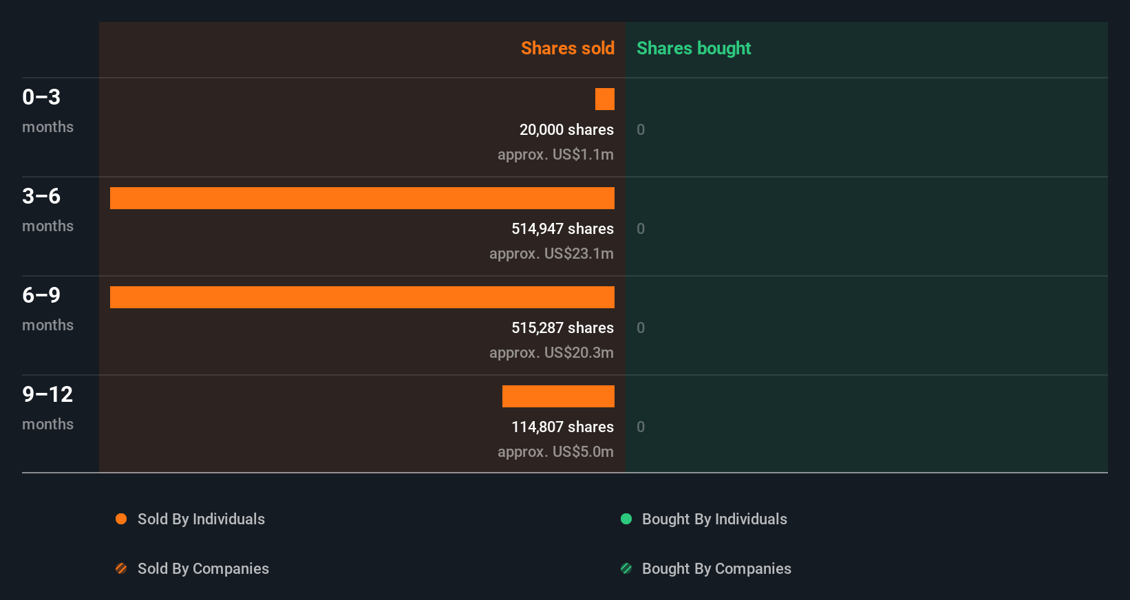Click the 0–3 months row label

point(47,111)
